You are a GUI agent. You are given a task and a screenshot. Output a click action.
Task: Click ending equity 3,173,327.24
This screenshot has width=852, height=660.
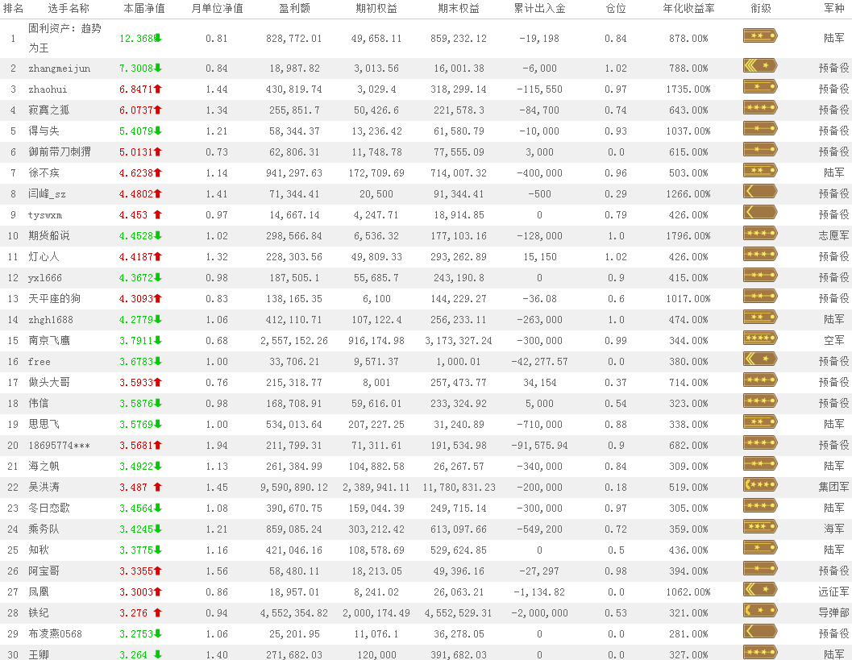tap(459, 341)
